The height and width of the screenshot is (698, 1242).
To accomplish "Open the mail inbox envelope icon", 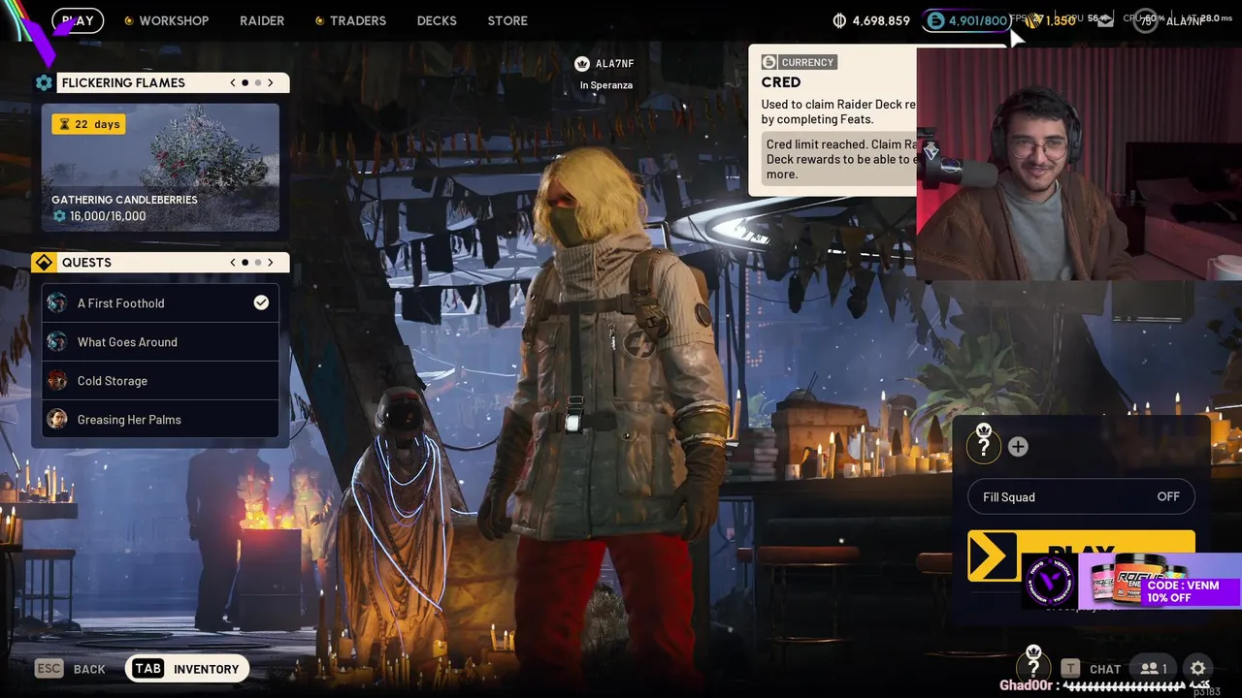I will (1105, 20).
